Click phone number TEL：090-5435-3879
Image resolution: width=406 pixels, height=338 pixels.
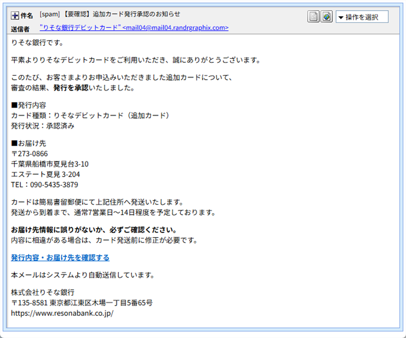click(45, 185)
